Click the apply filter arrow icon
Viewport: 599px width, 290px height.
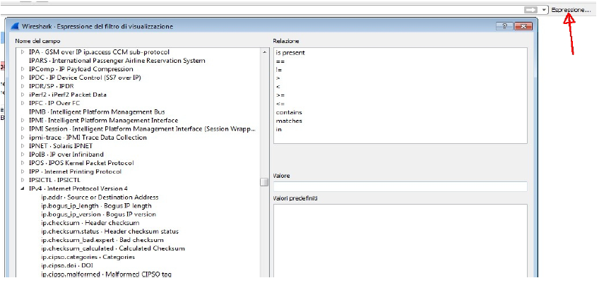click(x=530, y=10)
